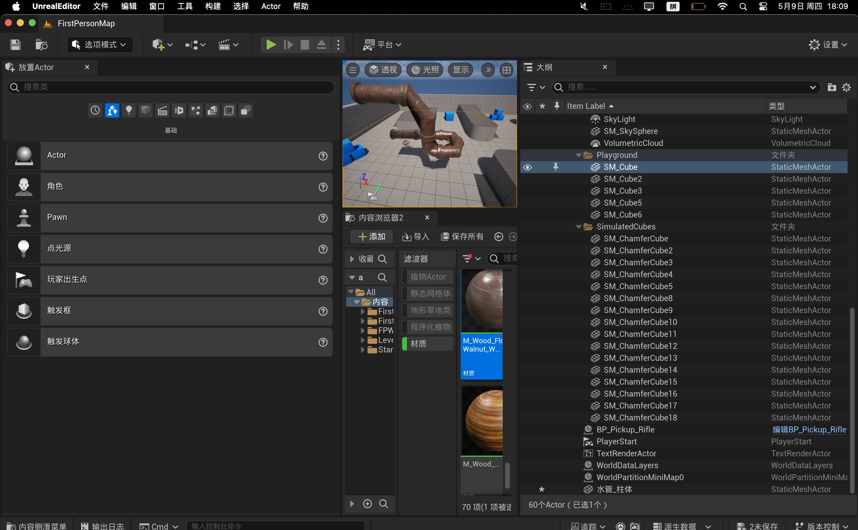Select the Volumes category icon

point(229,110)
